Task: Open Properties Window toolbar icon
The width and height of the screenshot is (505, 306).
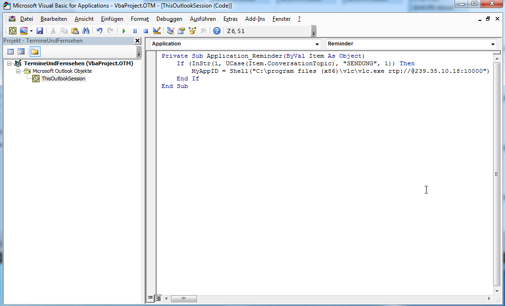Action: (181, 31)
